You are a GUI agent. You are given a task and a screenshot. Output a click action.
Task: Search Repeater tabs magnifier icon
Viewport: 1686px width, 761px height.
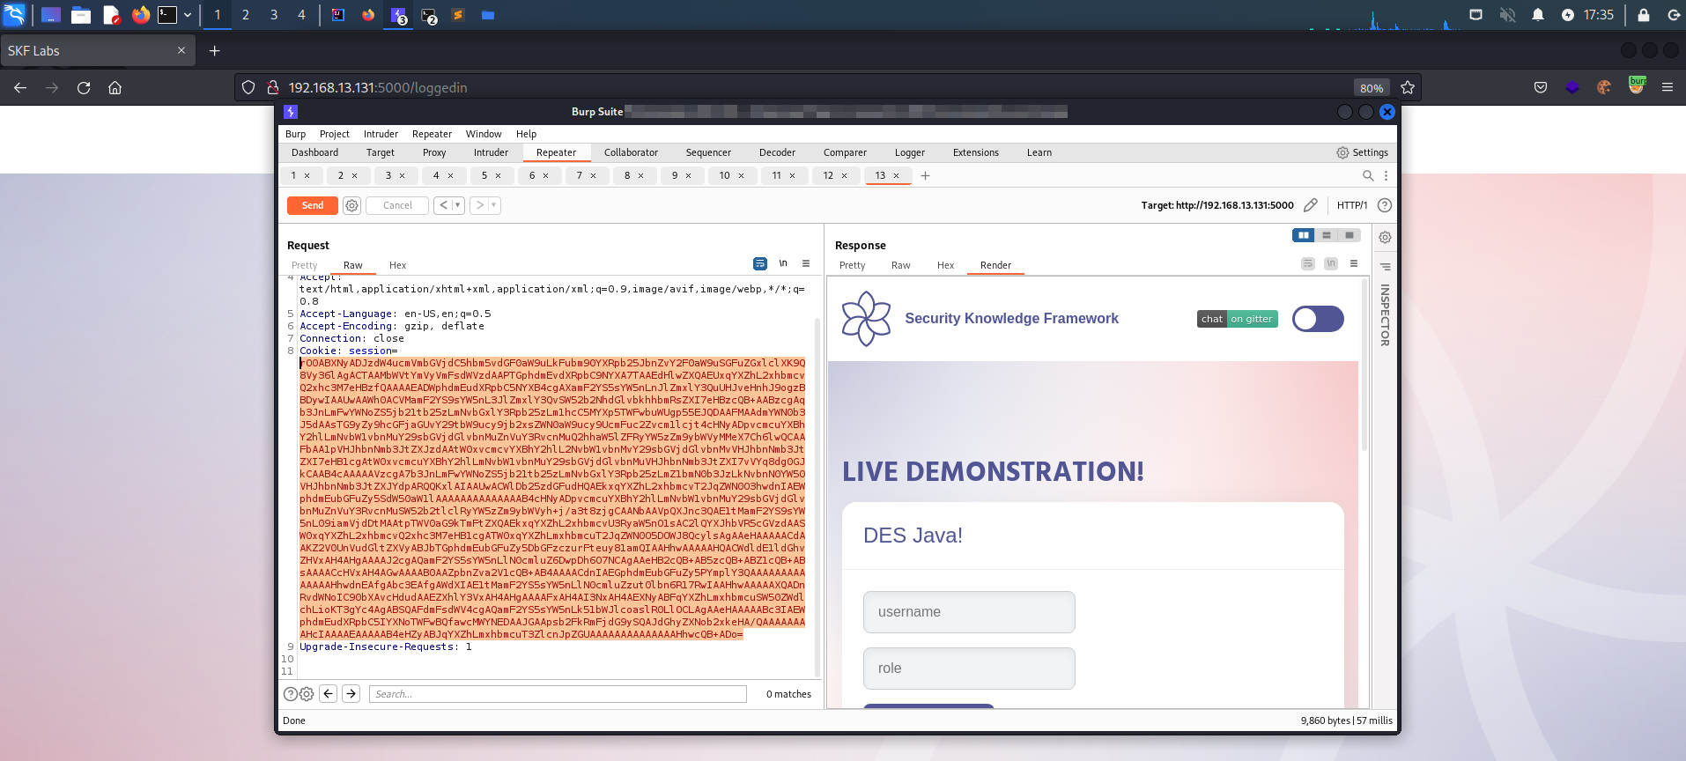(1368, 175)
